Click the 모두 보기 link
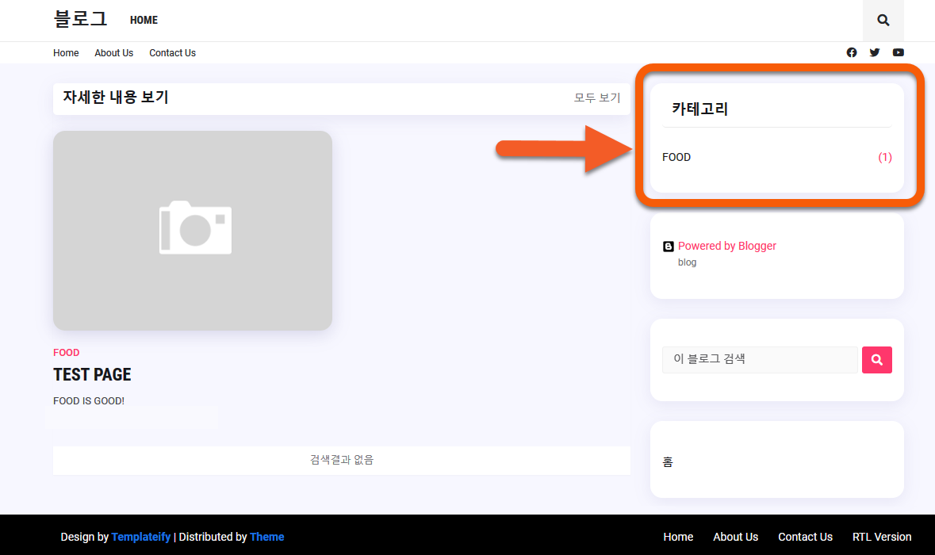The image size is (935, 555). [597, 98]
